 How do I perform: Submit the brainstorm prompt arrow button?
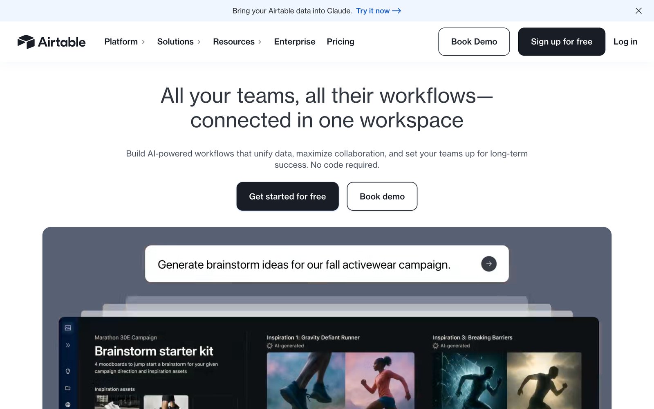489,264
